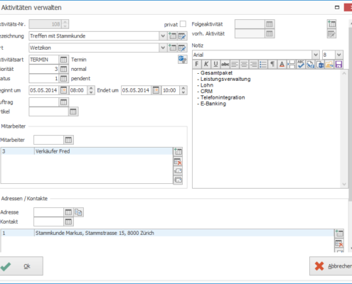Viewport: 352px width, 284px height.
Task: Adjust the 10:00 end time stepper
Action: pos(183,90)
